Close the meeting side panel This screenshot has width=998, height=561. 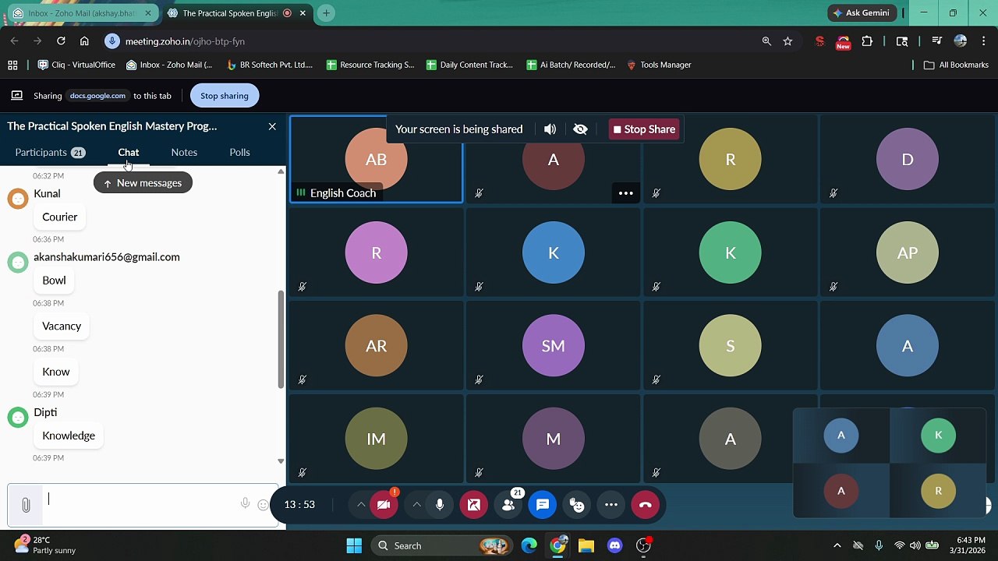point(272,126)
